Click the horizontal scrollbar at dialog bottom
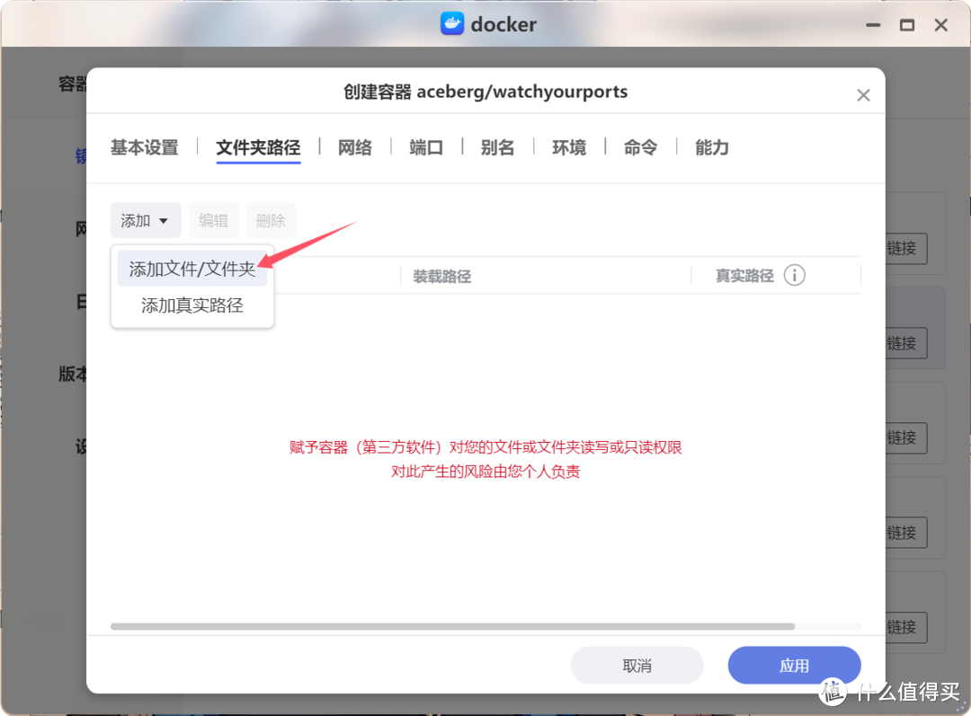This screenshot has width=971, height=716. point(454,626)
